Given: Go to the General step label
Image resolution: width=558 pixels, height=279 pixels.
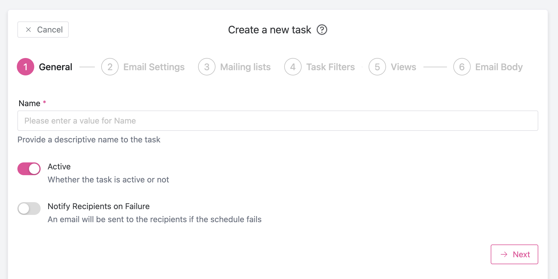Looking at the screenshot, I should (55, 67).
